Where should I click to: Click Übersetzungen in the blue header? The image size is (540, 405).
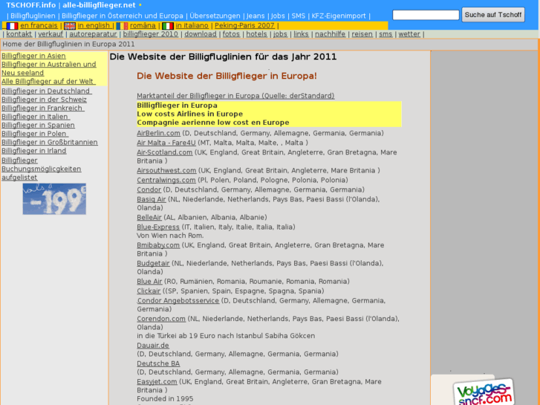[x=215, y=16]
